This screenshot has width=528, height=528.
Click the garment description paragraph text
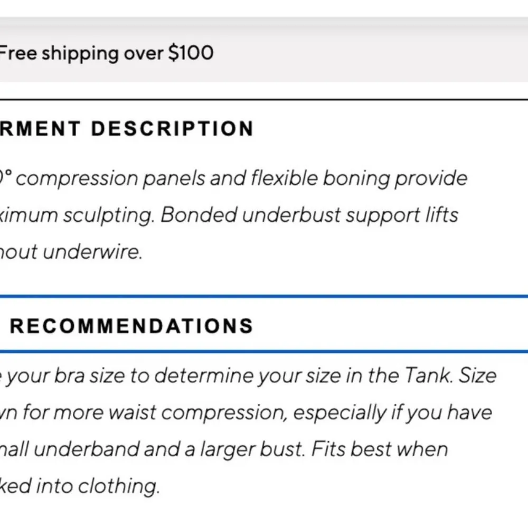232,215
